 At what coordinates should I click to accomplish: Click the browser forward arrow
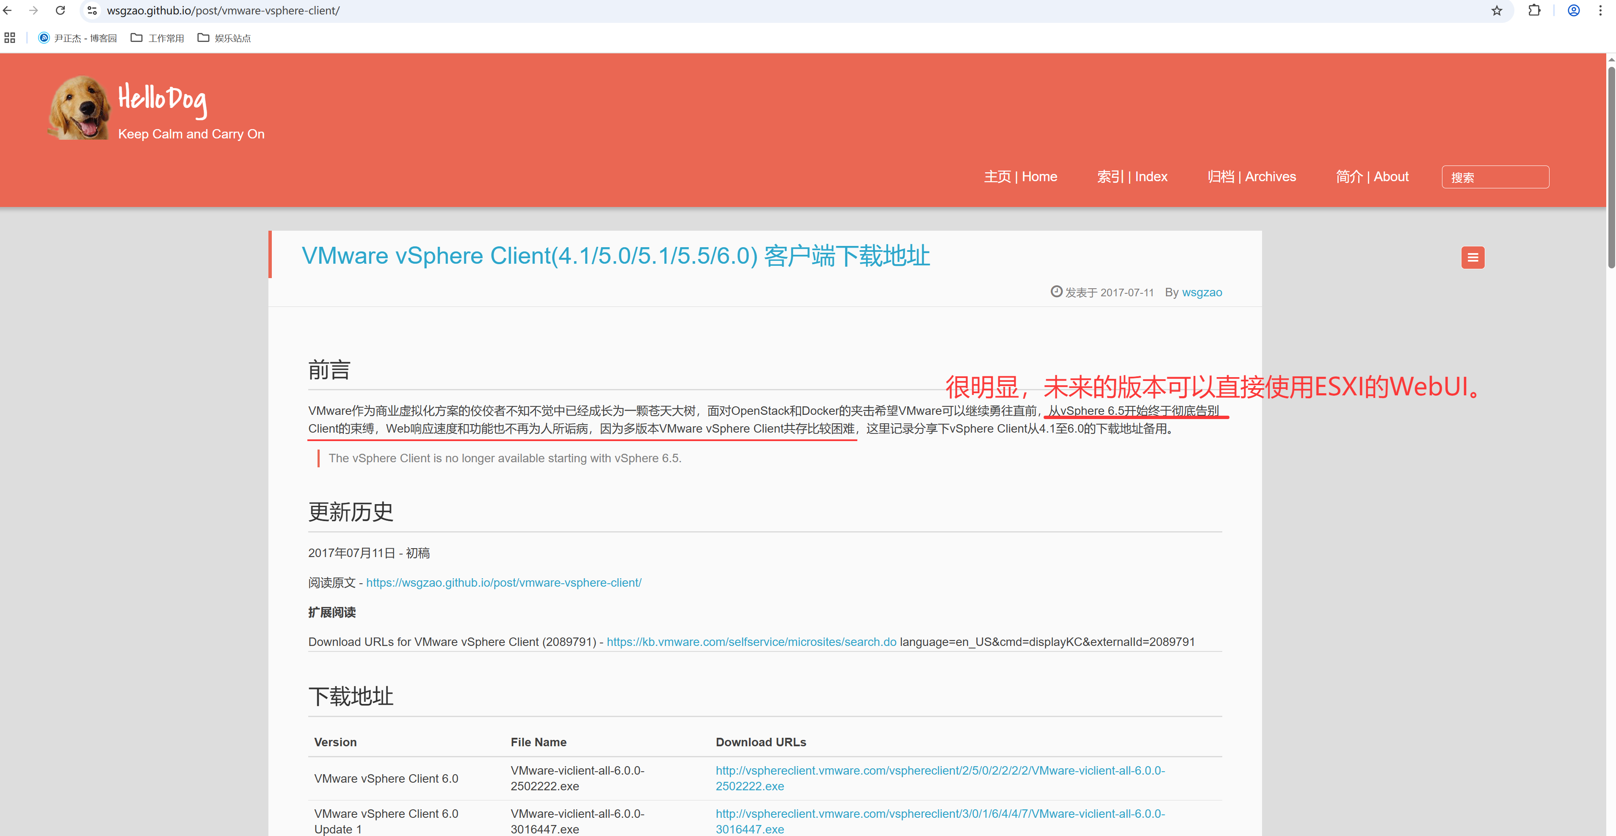pyautogui.click(x=33, y=11)
